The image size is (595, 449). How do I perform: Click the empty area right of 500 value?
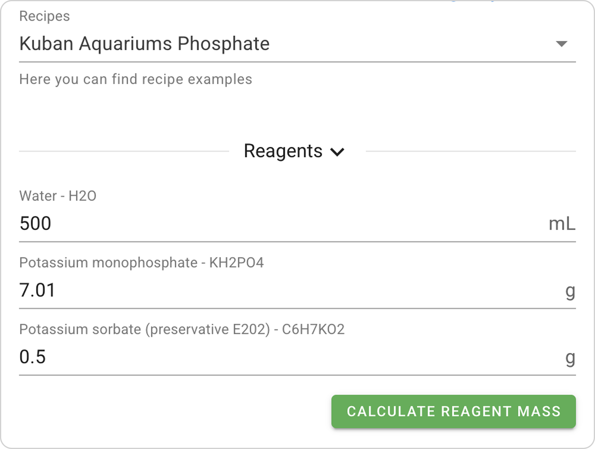click(297, 224)
